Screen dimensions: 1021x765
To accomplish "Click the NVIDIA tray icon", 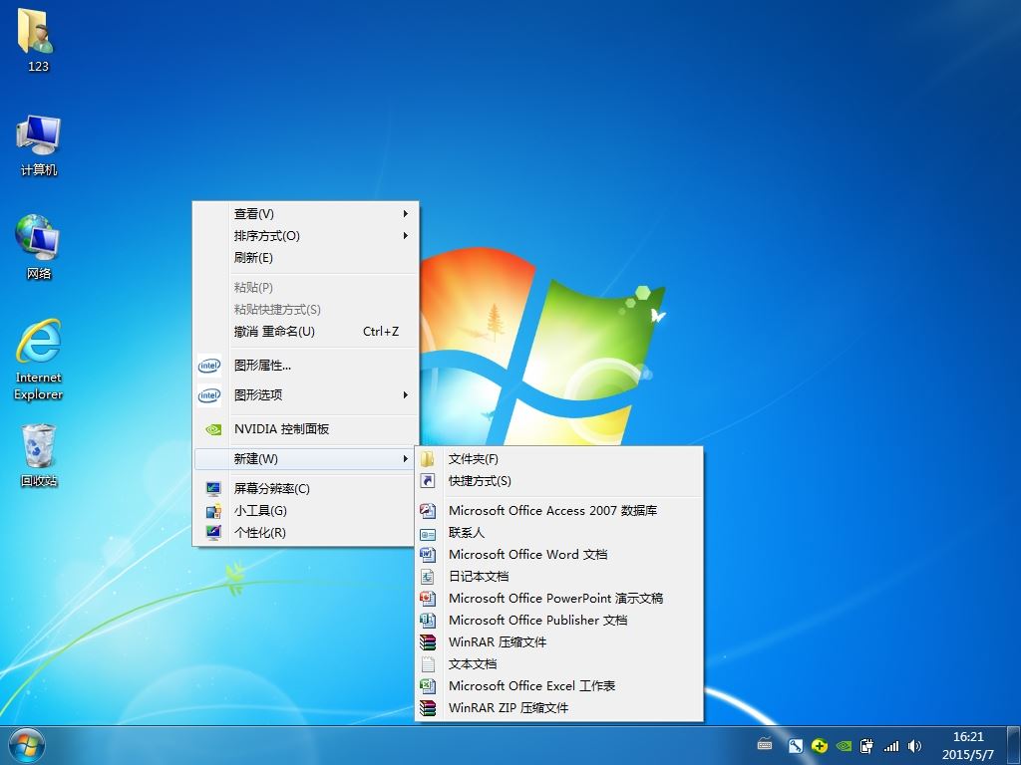I will point(844,746).
